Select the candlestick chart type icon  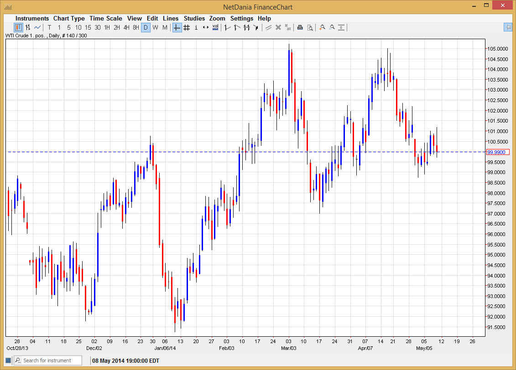pyautogui.click(x=18, y=27)
